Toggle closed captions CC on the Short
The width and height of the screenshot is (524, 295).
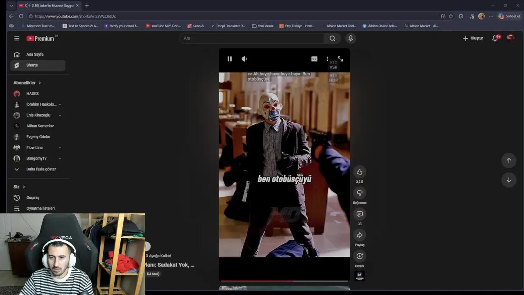coord(314,59)
